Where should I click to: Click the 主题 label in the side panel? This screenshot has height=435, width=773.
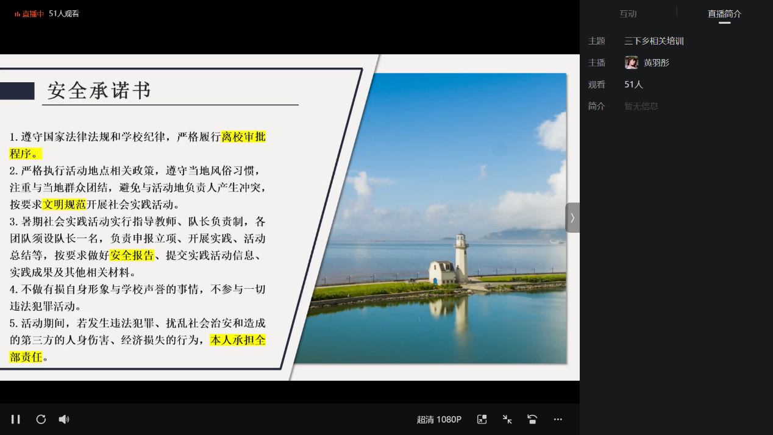(x=597, y=41)
